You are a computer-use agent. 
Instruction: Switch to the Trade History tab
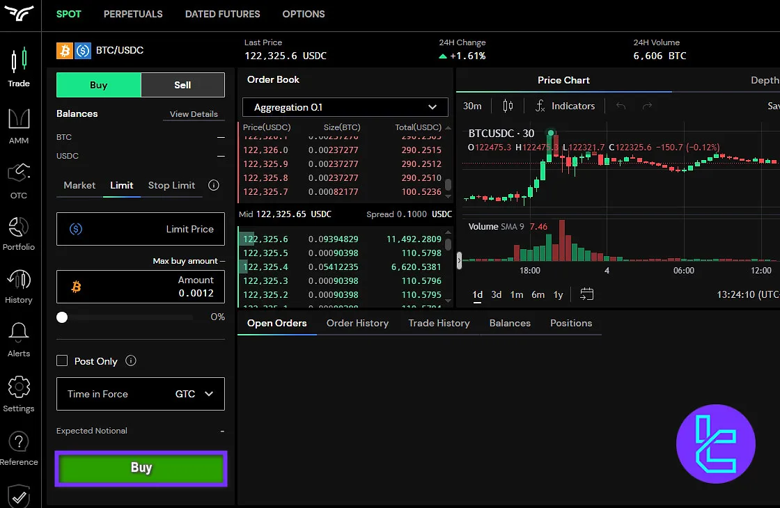[x=439, y=323]
